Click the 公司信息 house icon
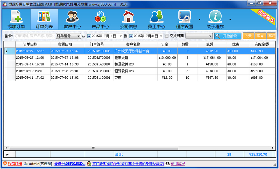 coord(128,19)
